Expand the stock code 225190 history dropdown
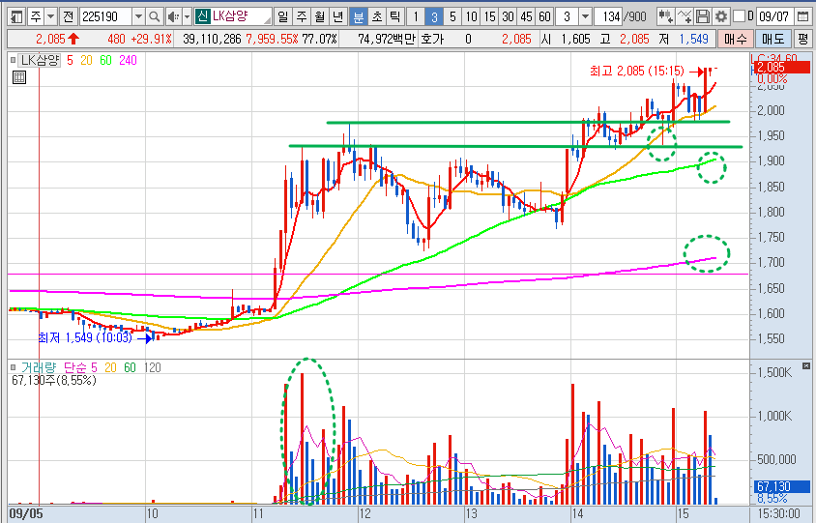Viewport: 816px width, 523px height. pyautogui.click(x=138, y=17)
